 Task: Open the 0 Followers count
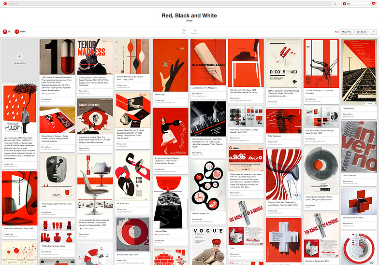point(195,32)
